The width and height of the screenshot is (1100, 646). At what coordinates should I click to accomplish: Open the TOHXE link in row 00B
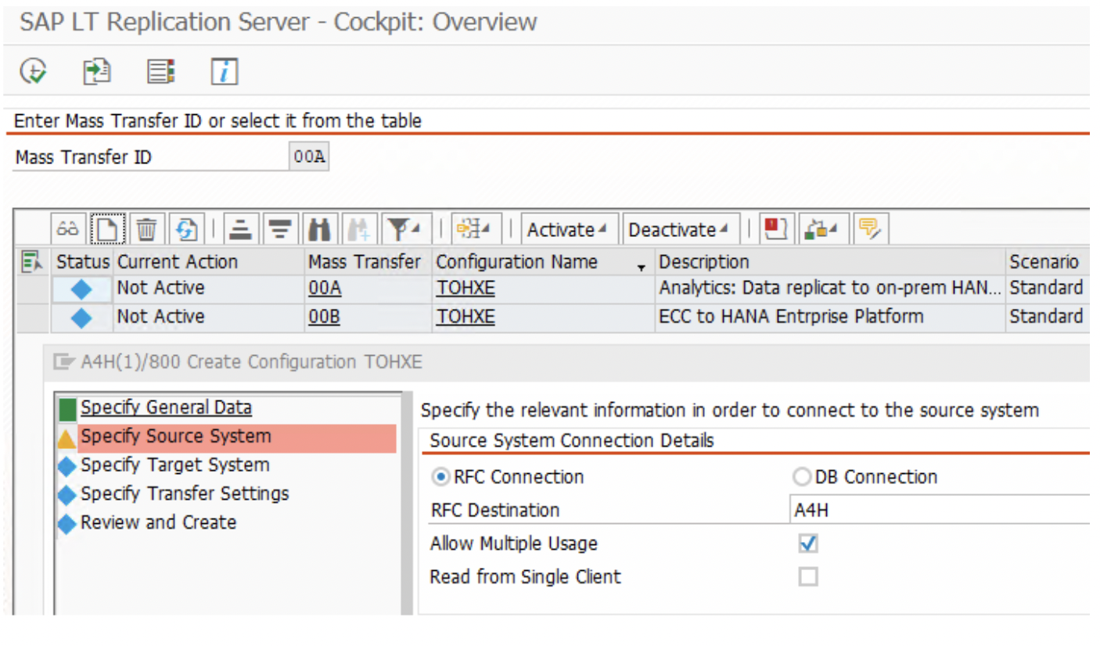click(x=466, y=317)
